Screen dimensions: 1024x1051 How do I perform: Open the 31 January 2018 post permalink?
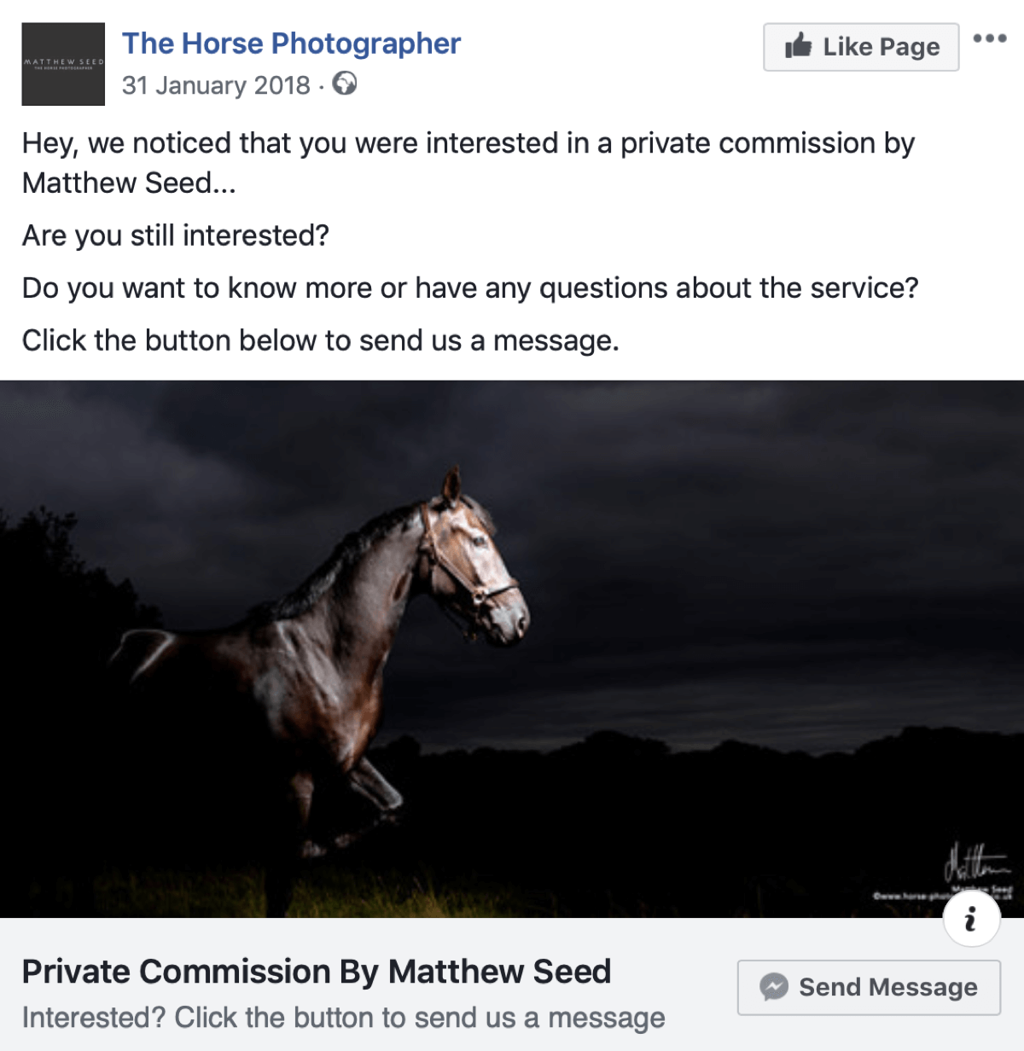click(x=217, y=84)
